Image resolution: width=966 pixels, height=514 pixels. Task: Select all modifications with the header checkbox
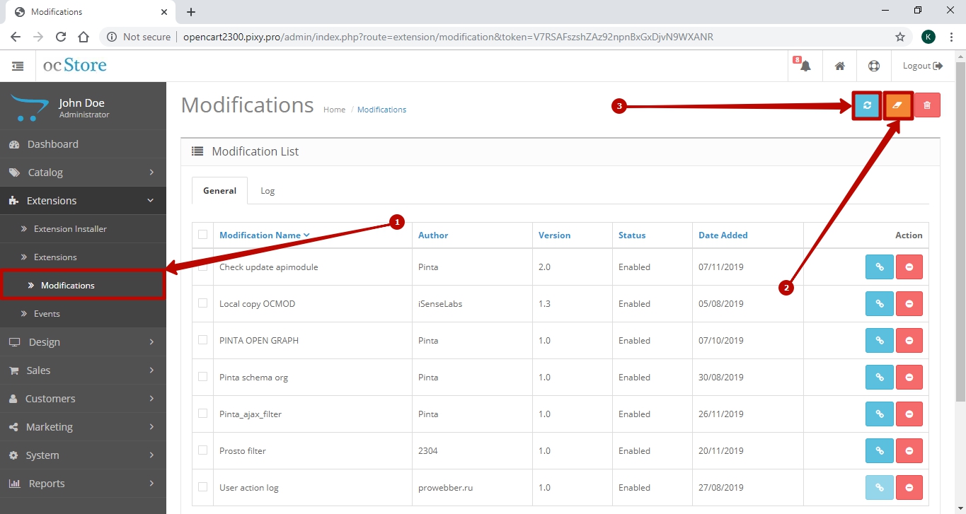[x=203, y=235]
